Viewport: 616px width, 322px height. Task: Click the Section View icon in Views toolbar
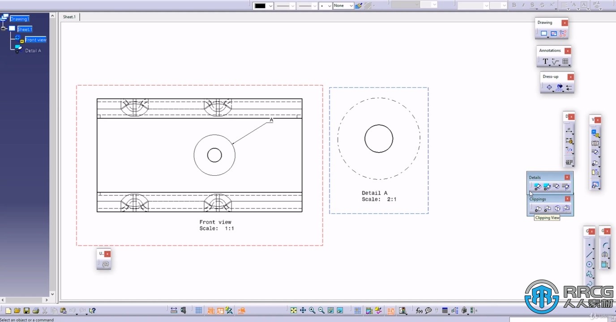pos(595,143)
